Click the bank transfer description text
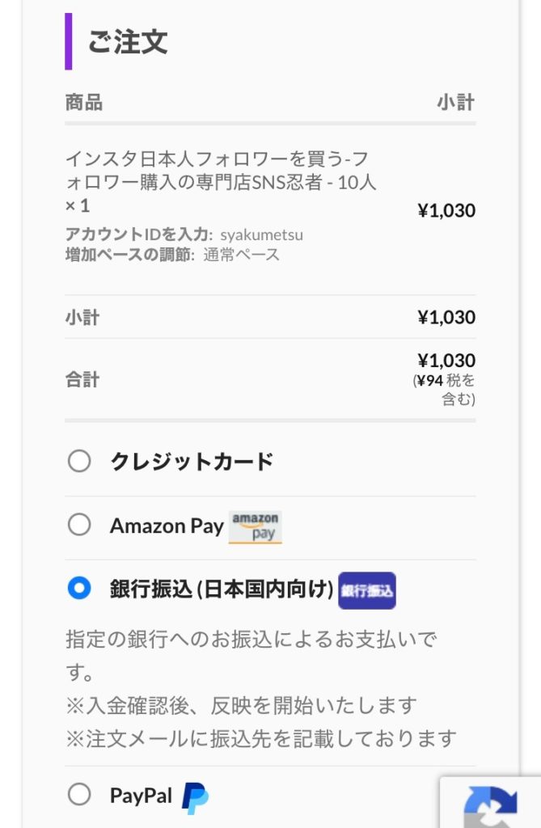541x828 pixels. pos(251,655)
